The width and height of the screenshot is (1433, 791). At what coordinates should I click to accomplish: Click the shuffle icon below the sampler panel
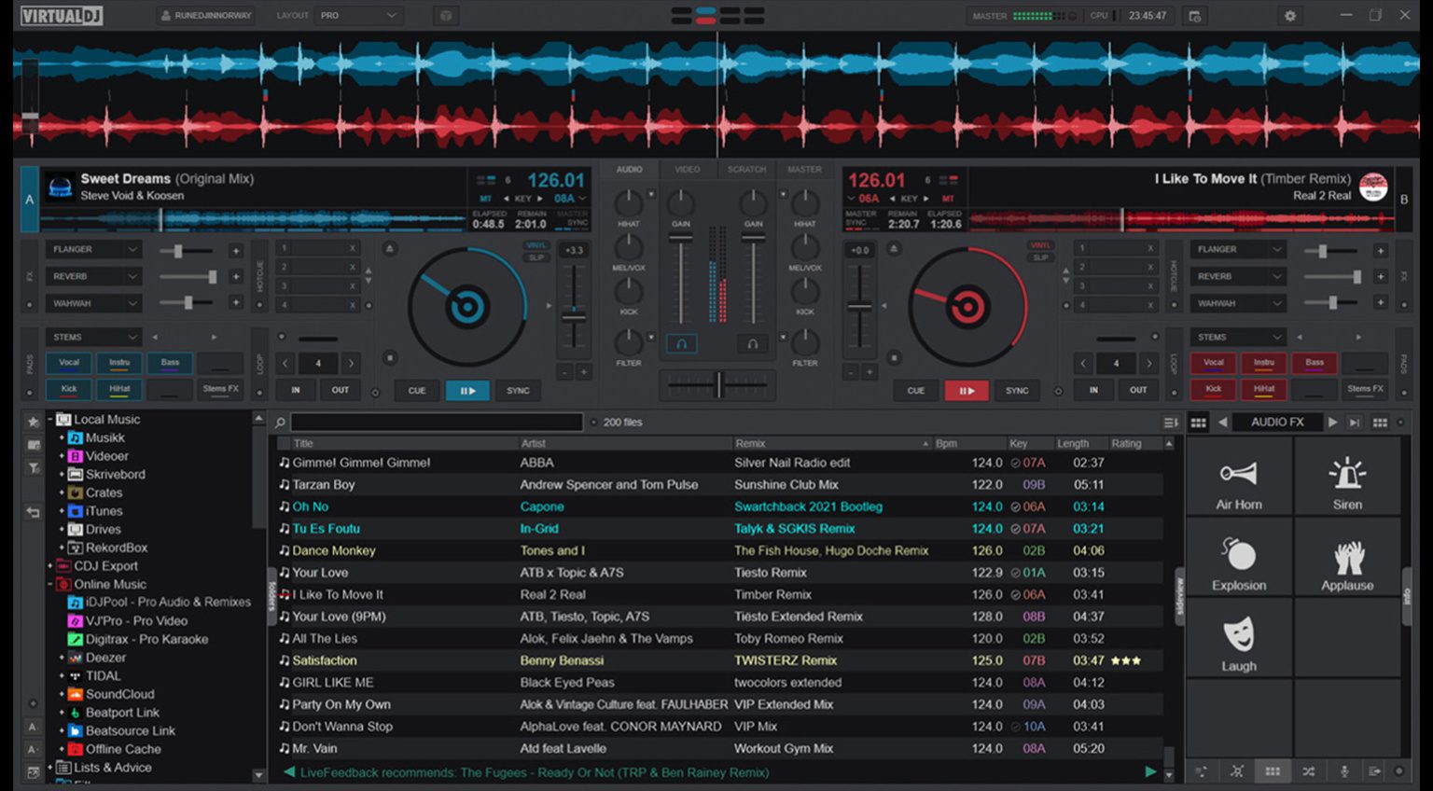tap(1308, 772)
